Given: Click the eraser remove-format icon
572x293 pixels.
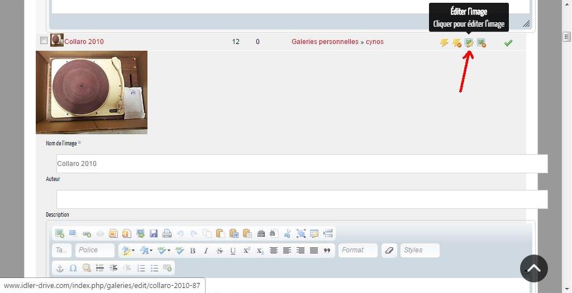Looking at the screenshot, I should 389,251.
